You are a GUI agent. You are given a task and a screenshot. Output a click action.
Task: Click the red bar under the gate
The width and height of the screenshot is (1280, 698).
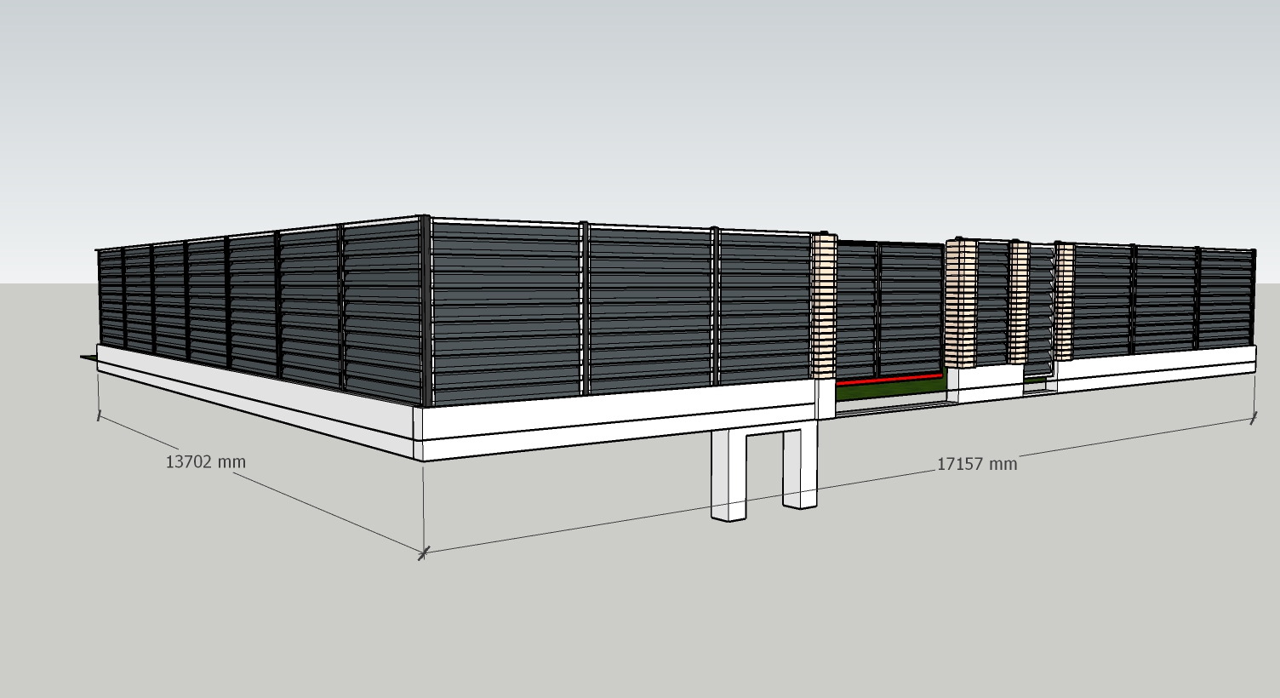coord(889,380)
